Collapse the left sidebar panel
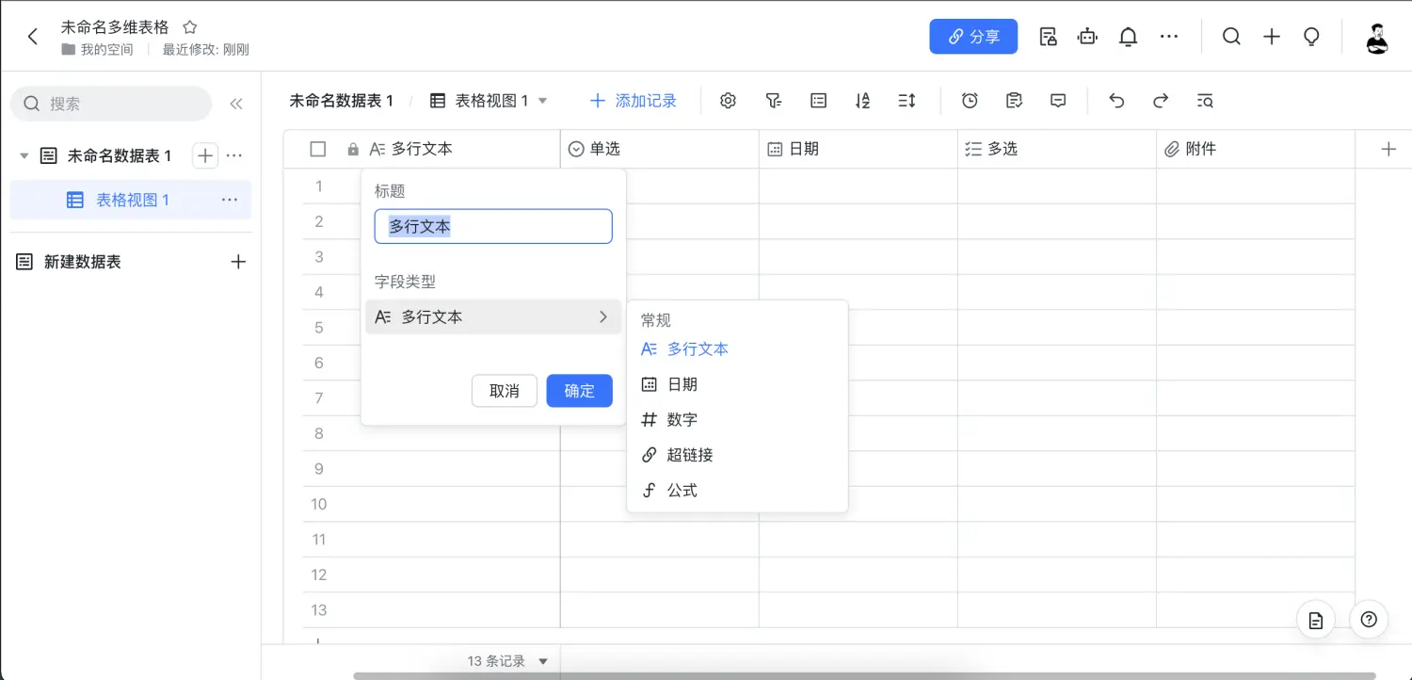This screenshot has width=1412, height=680. (236, 104)
